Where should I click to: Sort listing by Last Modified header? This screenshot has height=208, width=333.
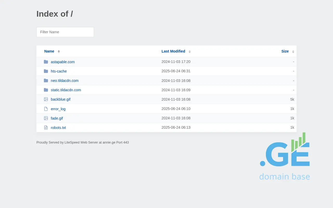click(173, 51)
